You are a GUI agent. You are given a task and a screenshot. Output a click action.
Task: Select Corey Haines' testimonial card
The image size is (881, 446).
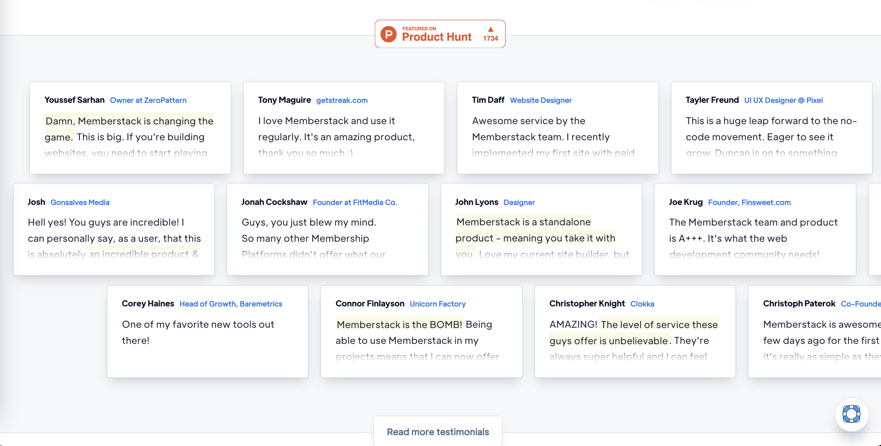tap(208, 331)
